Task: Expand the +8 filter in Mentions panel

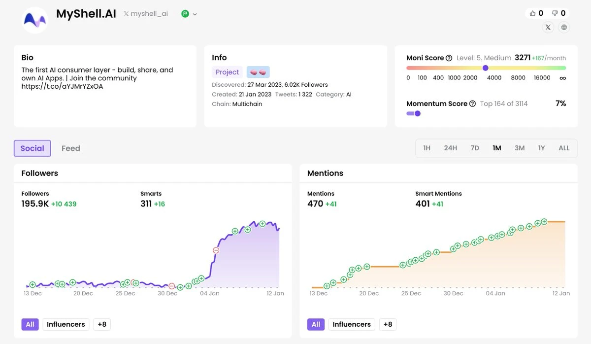Action: point(388,324)
